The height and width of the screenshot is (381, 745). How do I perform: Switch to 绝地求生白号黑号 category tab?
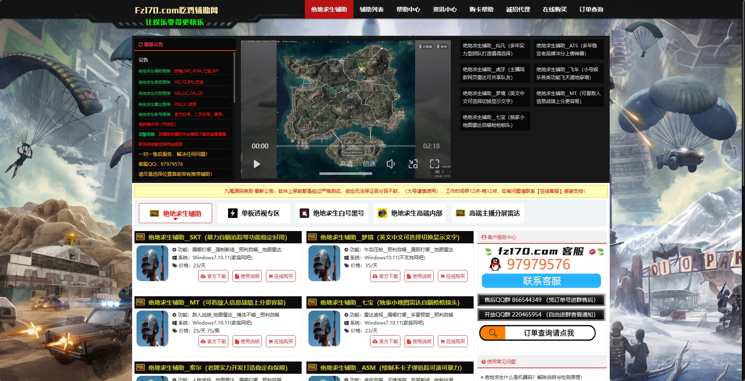pos(332,213)
